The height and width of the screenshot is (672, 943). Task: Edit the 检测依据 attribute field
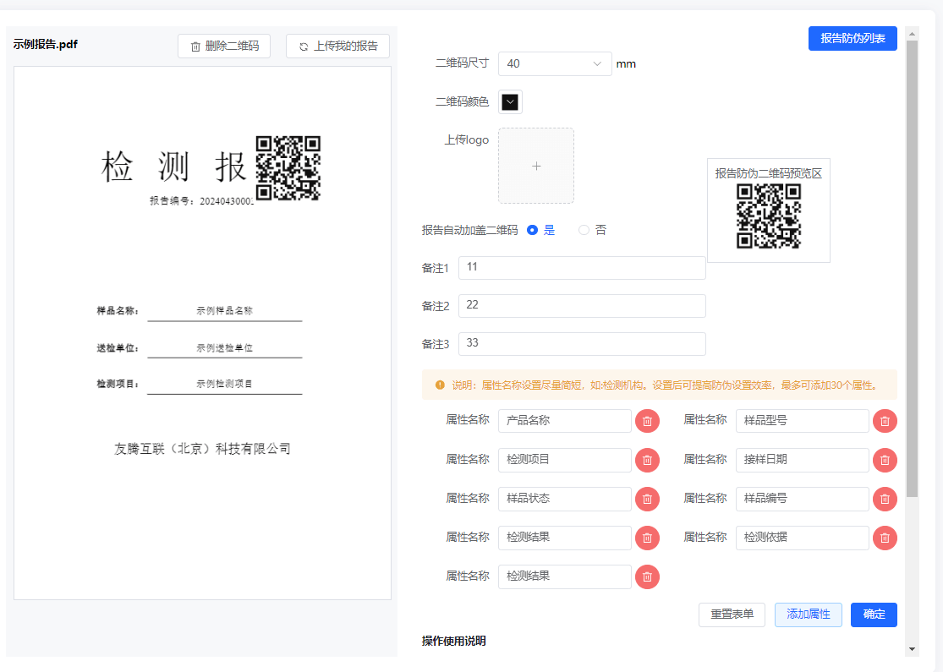click(803, 538)
